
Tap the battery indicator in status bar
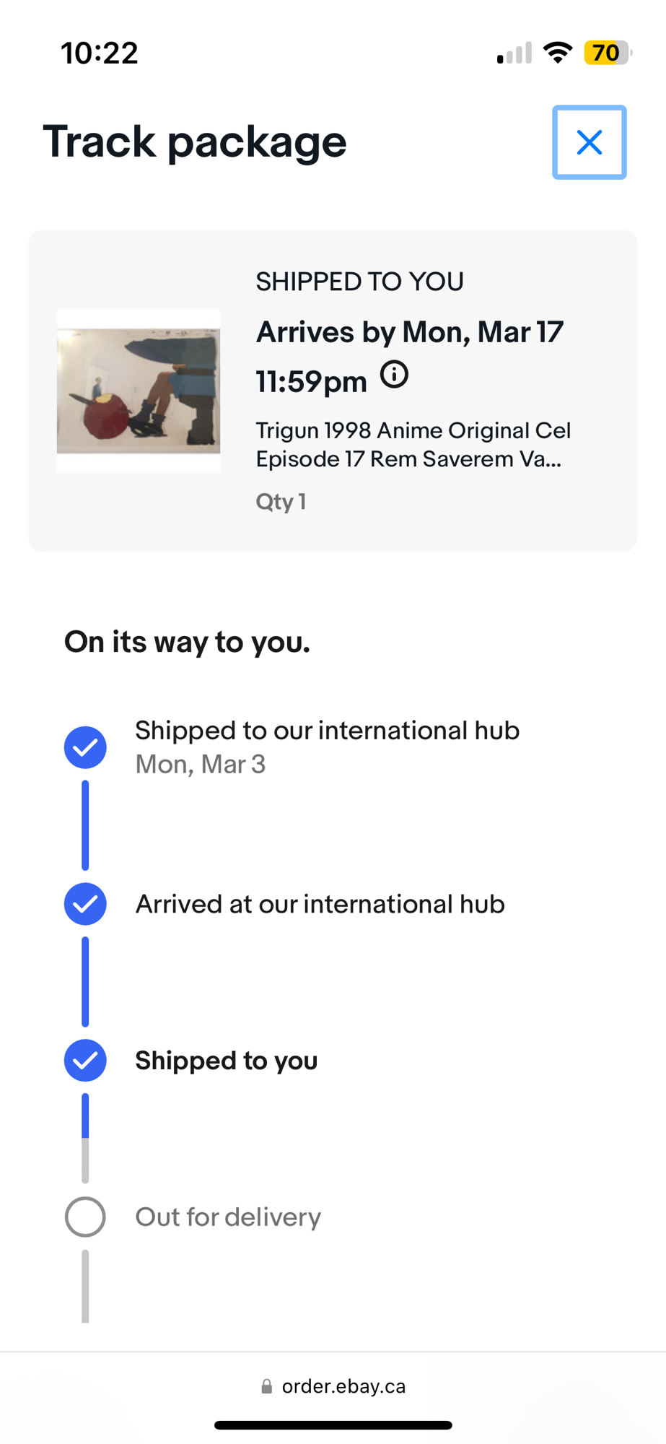(608, 53)
